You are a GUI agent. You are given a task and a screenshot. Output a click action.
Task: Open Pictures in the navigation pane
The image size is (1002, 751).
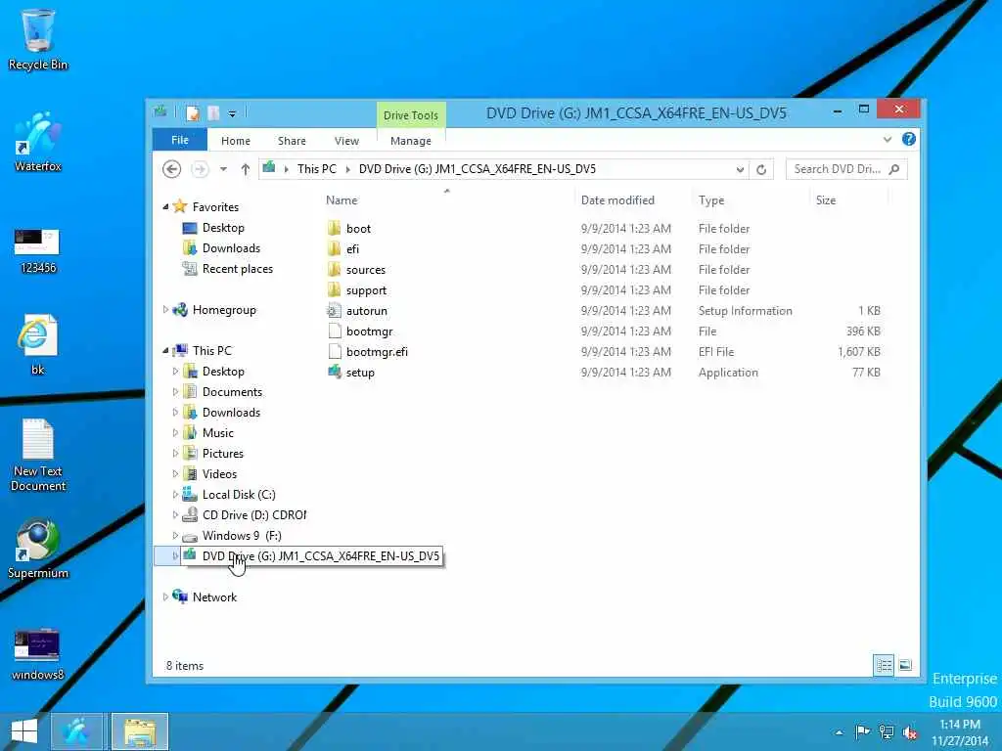[222, 454]
